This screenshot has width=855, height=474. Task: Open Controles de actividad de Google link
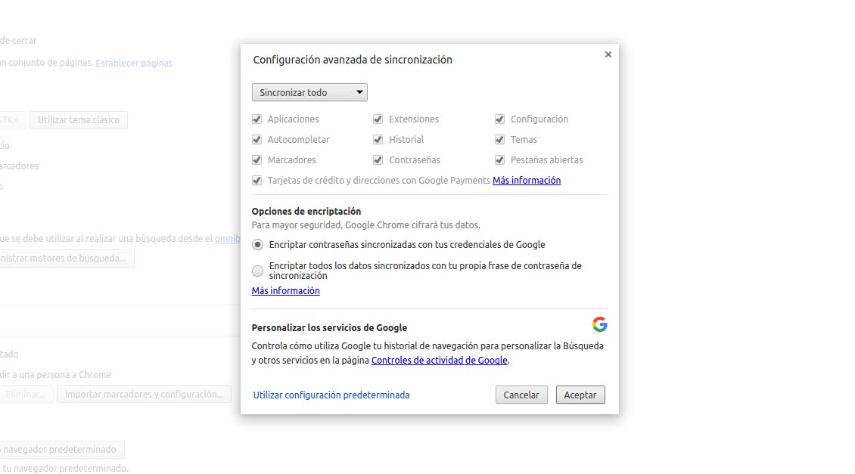tap(439, 361)
